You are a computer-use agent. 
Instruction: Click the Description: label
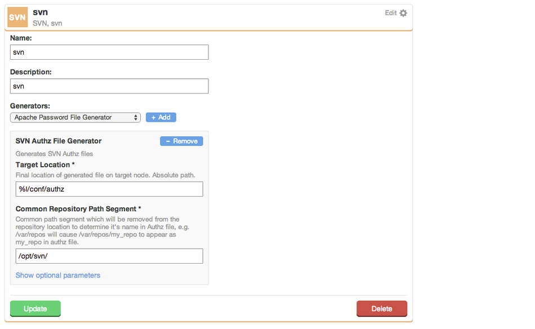[31, 72]
